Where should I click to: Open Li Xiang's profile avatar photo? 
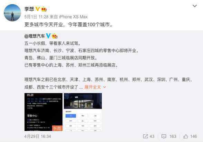coord(12,13)
